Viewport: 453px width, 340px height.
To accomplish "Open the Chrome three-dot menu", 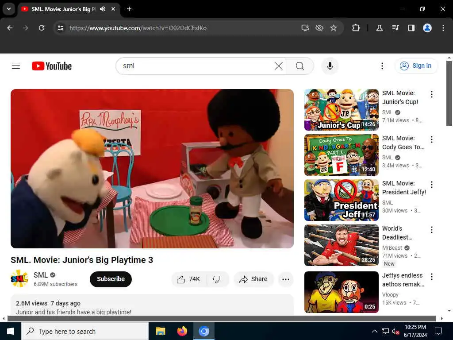I will (x=443, y=28).
